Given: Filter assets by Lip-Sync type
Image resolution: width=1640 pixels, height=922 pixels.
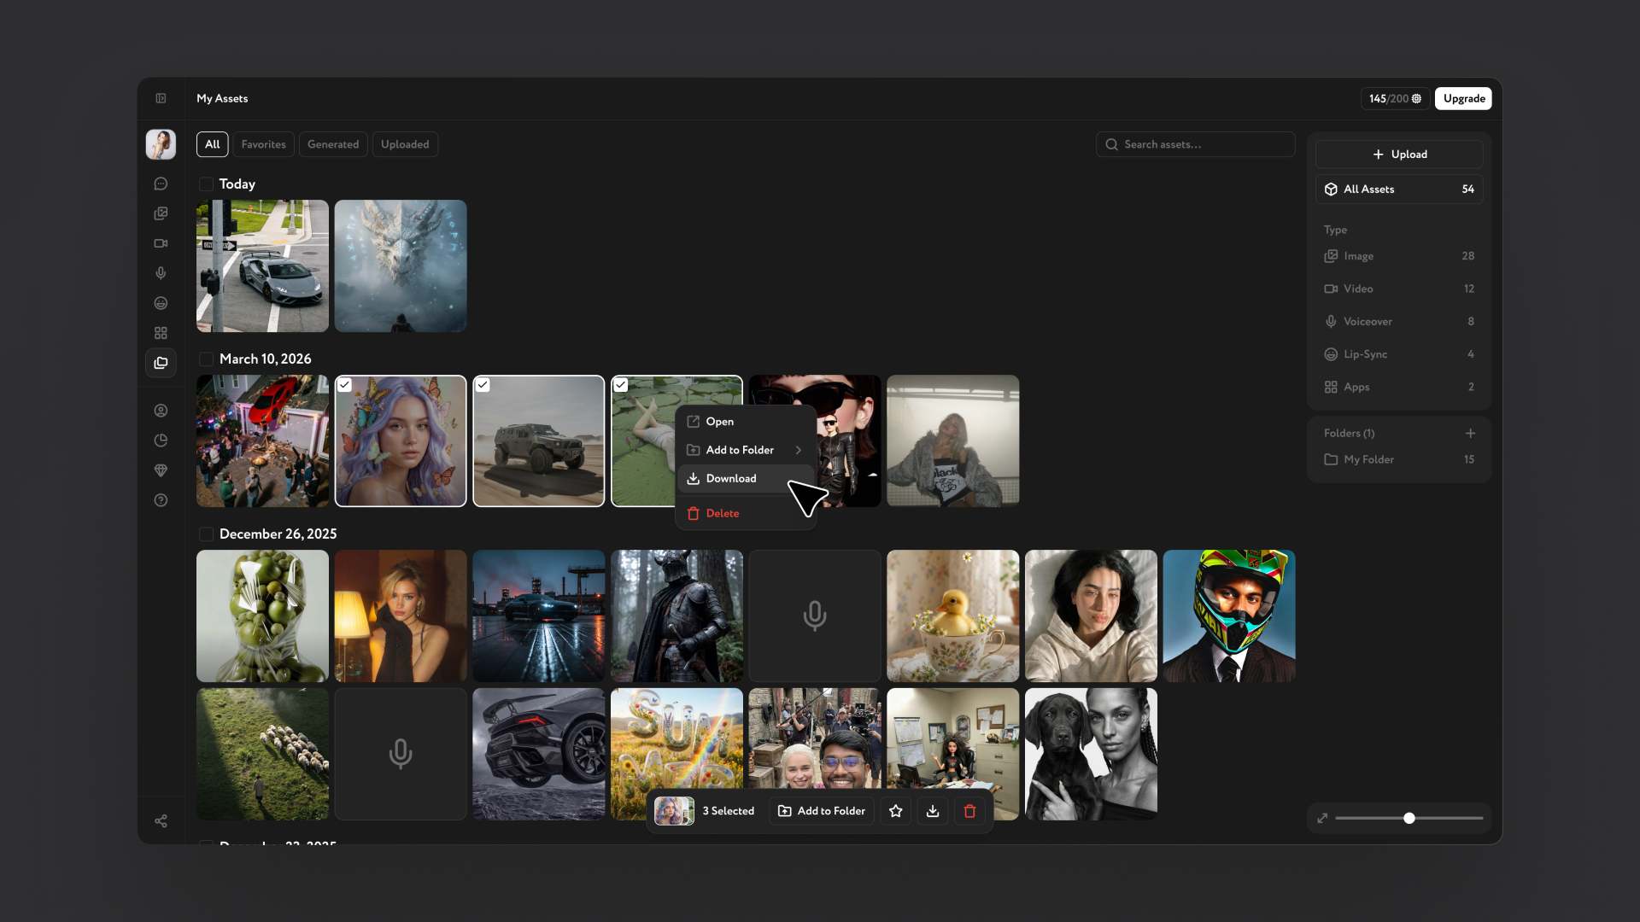Looking at the screenshot, I should (x=1399, y=354).
